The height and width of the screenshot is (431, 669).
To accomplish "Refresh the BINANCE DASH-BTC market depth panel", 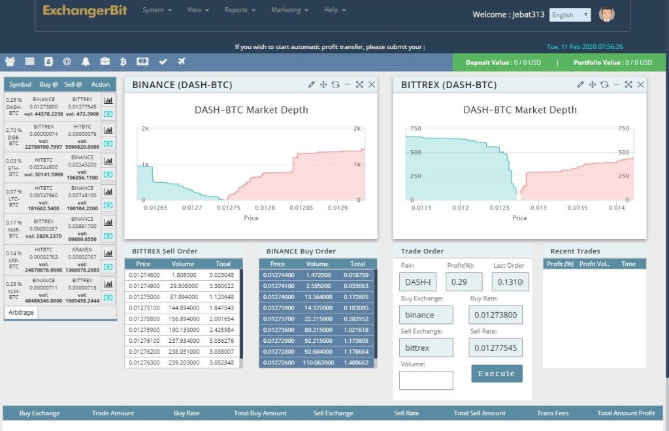I will (335, 85).
